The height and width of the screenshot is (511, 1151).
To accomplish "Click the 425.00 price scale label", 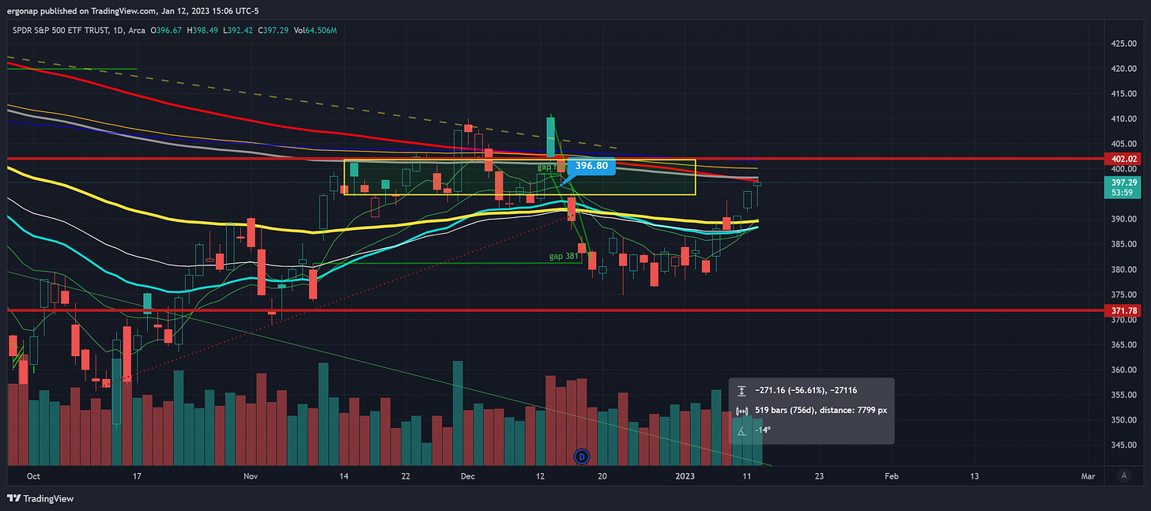I will [1123, 43].
